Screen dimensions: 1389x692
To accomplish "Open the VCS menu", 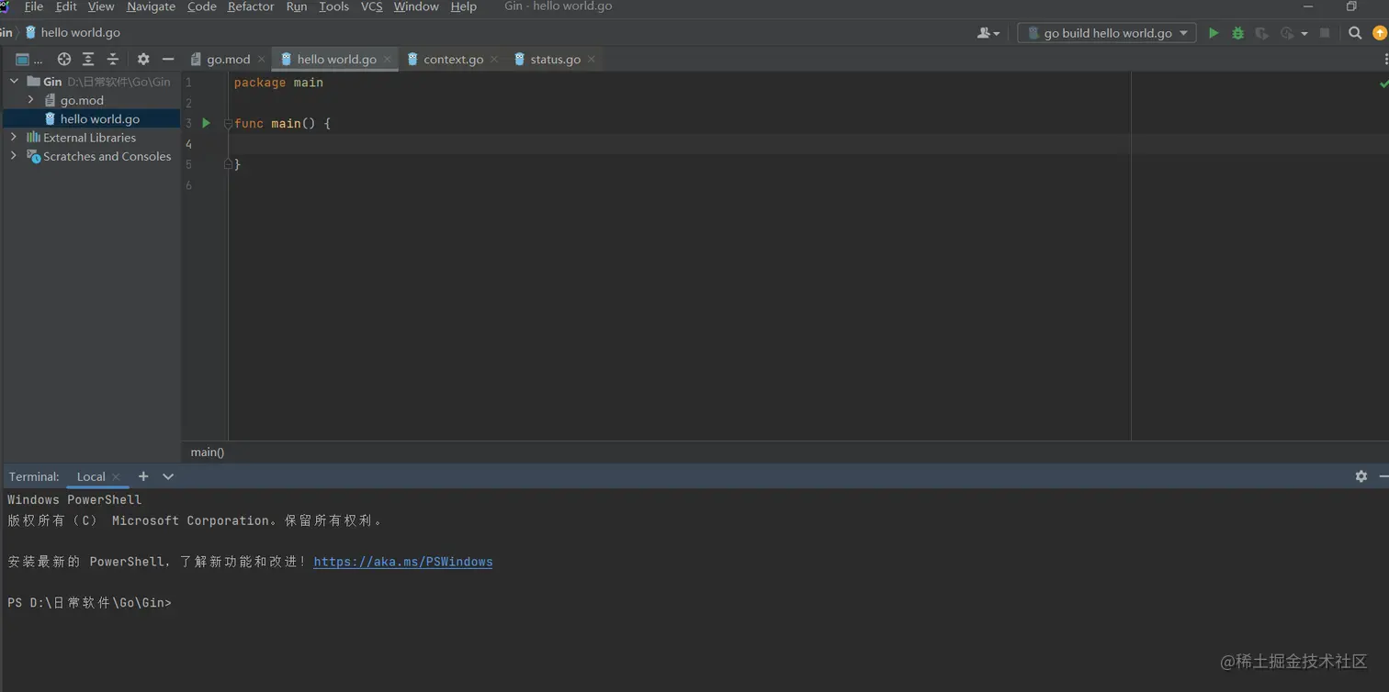I will (372, 6).
